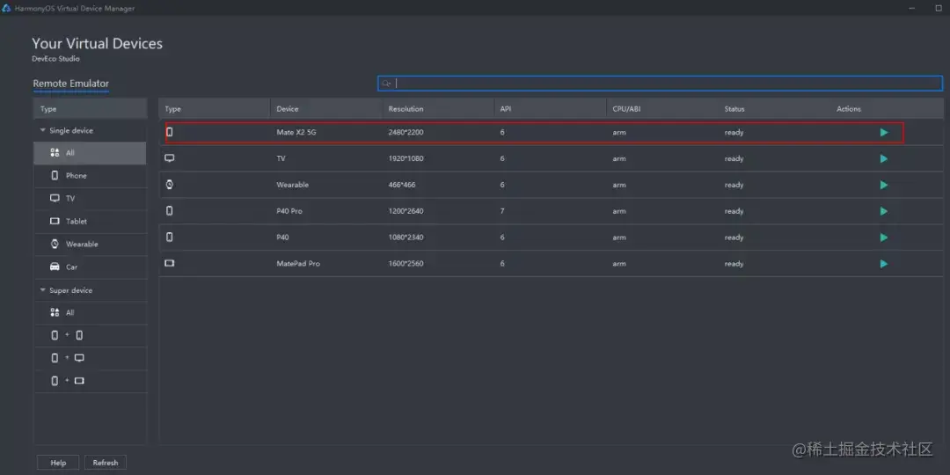The width and height of the screenshot is (950, 475).
Task: Start the TV emulator with play icon
Action: 884,158
